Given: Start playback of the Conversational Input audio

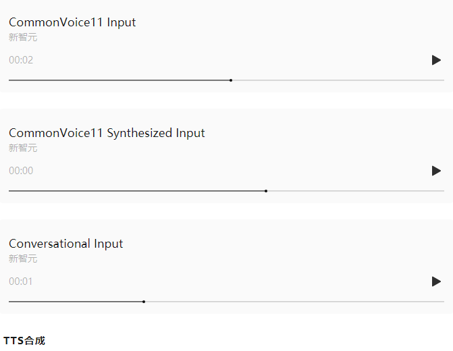Looking at the screenshot, I should point(436,281).
